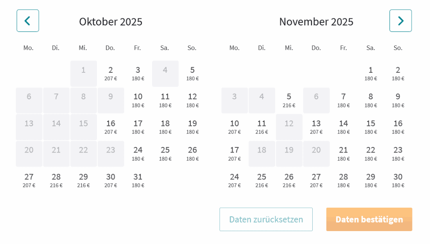Image resolution: width=430 pixels, height=244 pixels.
Task: Select October 28 priced 216 €
Action: click(56, 180)
